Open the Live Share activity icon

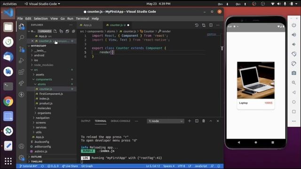coord(22,83)
